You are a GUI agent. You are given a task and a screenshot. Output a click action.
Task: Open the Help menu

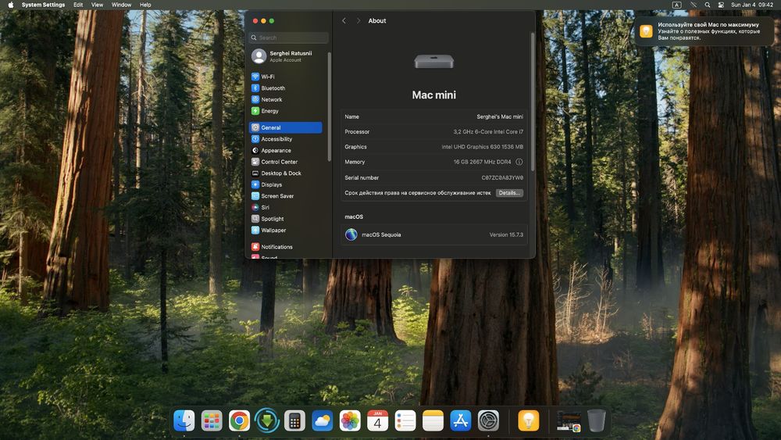pyautogui.click(x=145, y=5)
